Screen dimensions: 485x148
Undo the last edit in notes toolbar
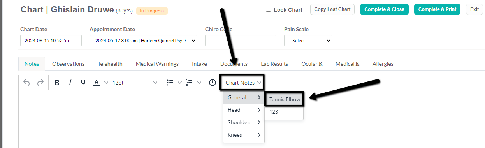pos(27,83)
